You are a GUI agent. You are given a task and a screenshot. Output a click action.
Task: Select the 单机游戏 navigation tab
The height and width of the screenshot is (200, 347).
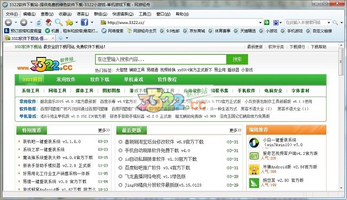click(x=133, y=80)
